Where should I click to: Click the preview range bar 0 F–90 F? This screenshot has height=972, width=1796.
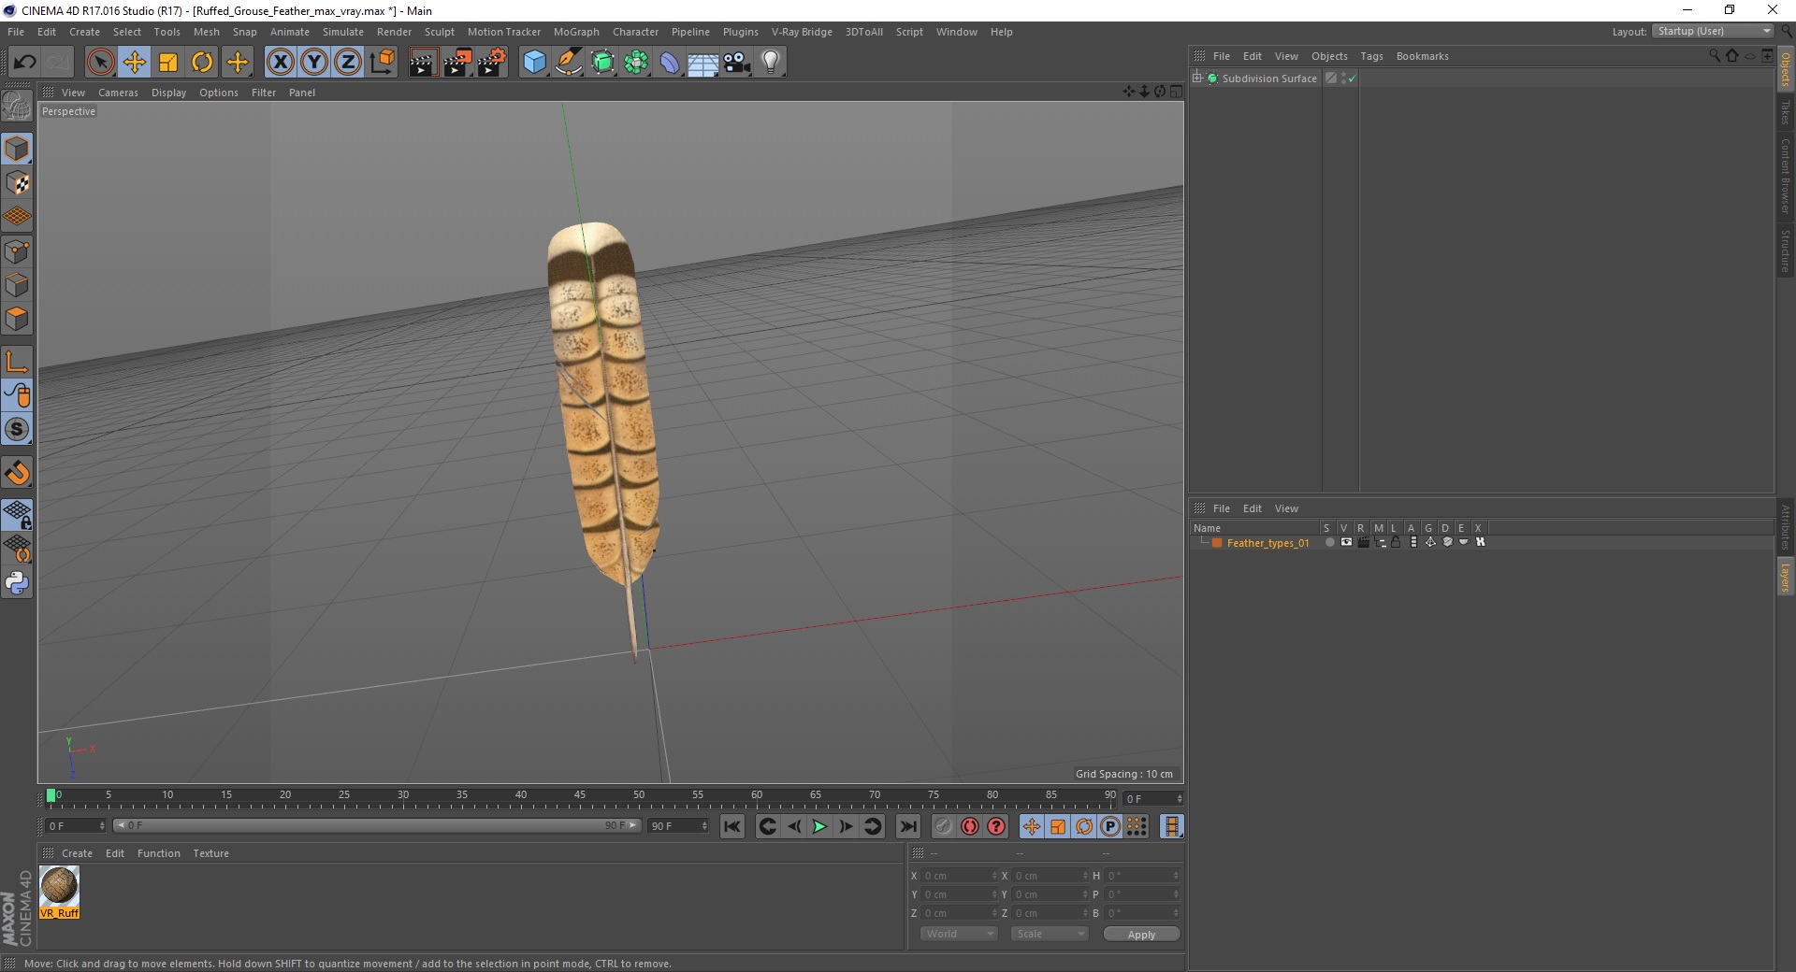coord(377,825)
